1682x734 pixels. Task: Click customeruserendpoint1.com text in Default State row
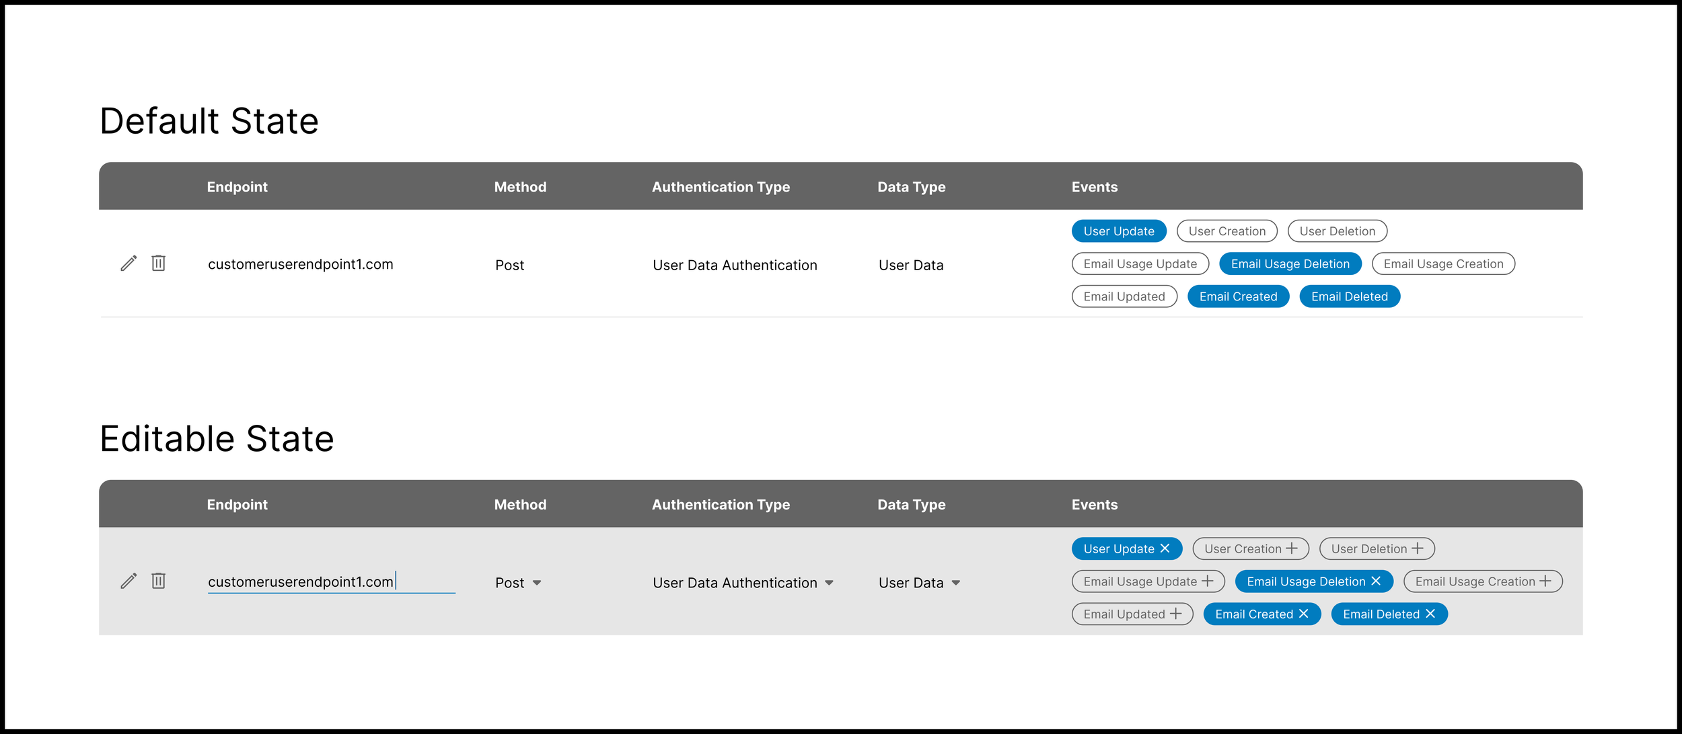tap(300, 264)
